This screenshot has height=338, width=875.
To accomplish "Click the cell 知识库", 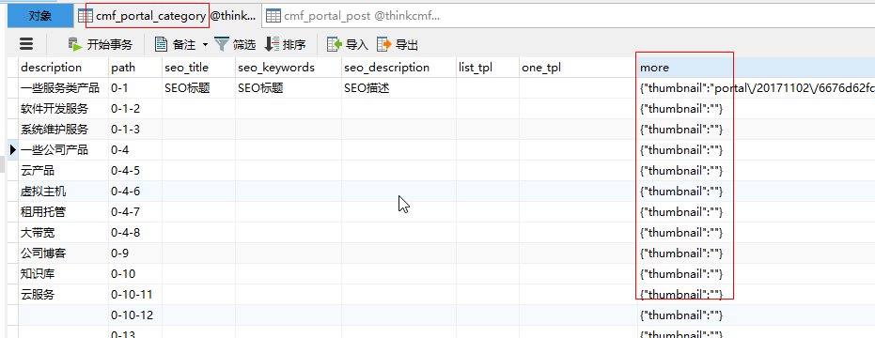I will [x=63, y=274].
